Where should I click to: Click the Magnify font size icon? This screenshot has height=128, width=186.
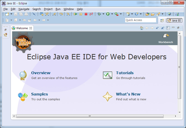[163, 28]
